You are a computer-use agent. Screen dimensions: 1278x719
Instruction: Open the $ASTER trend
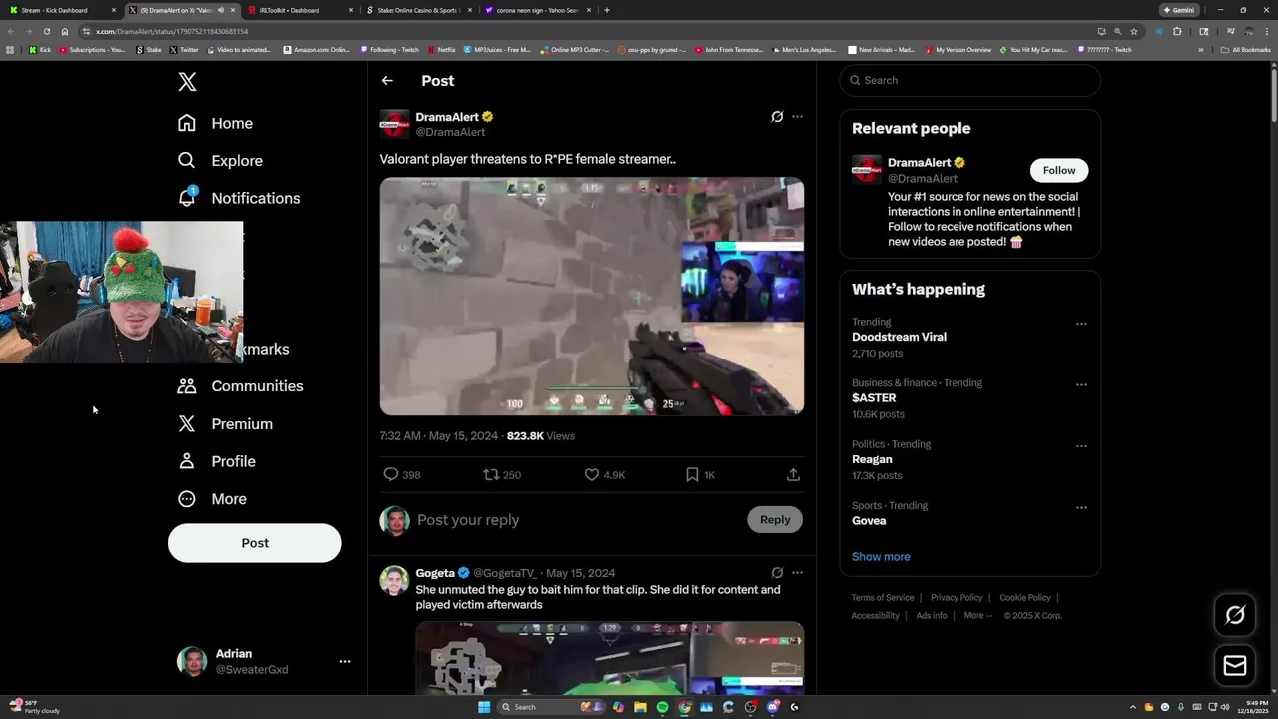pos(874,398)
